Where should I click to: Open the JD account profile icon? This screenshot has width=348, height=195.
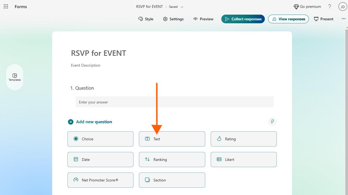343,7
